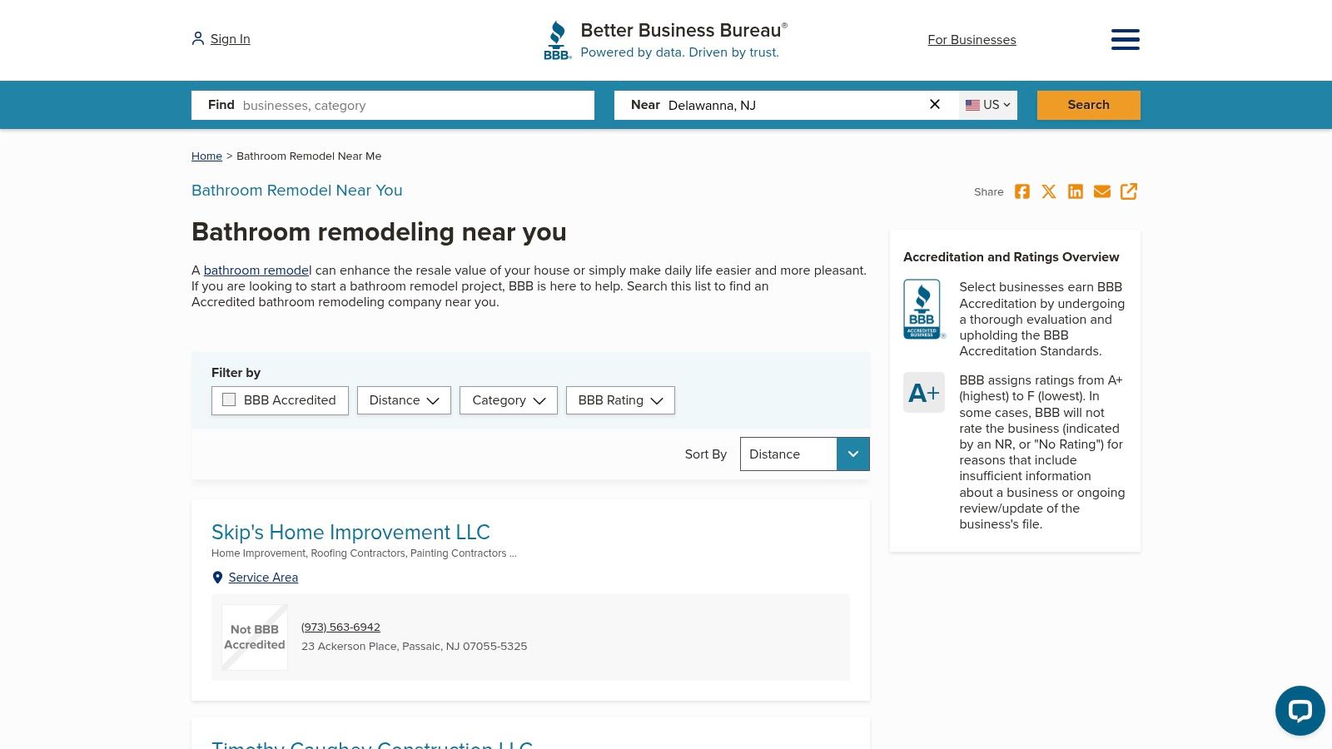Click the BBB logo in the header

click(x=557, y=39)
